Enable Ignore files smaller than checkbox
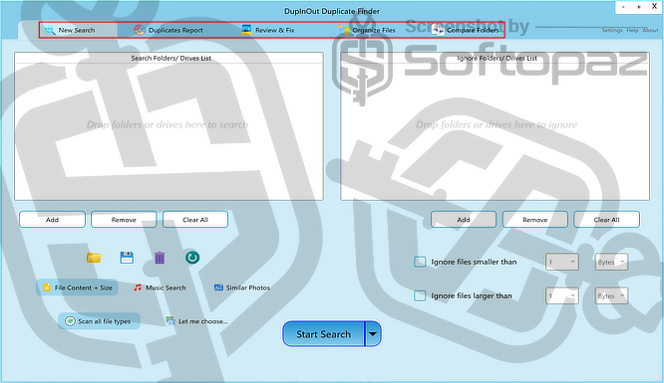The image size is (664, 383). coord(420,262)
